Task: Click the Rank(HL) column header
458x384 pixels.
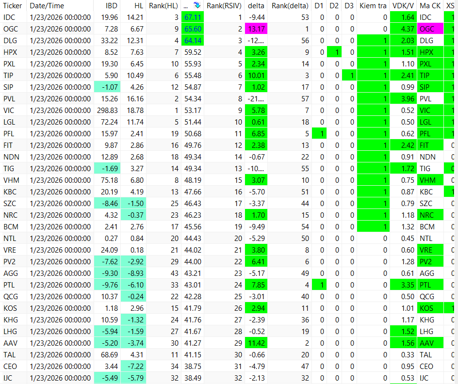Action: click(x=164, y=5)
